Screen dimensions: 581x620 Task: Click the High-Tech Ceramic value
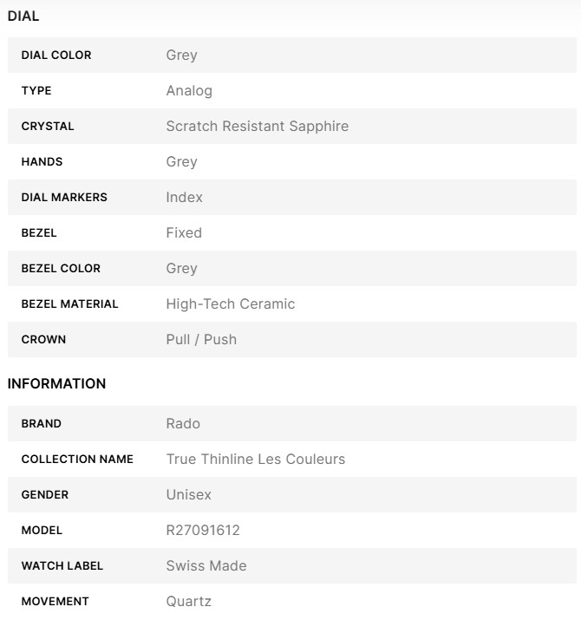[230, 303]
